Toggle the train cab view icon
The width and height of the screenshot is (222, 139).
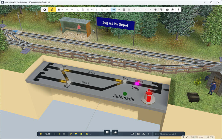[x=129, y=10]
